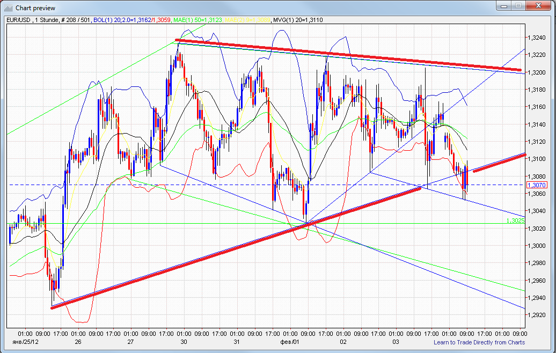The width and height of the screenshot is (556, 353).
Task: Click the 03 label on the time axis
Action: [397, 341]
